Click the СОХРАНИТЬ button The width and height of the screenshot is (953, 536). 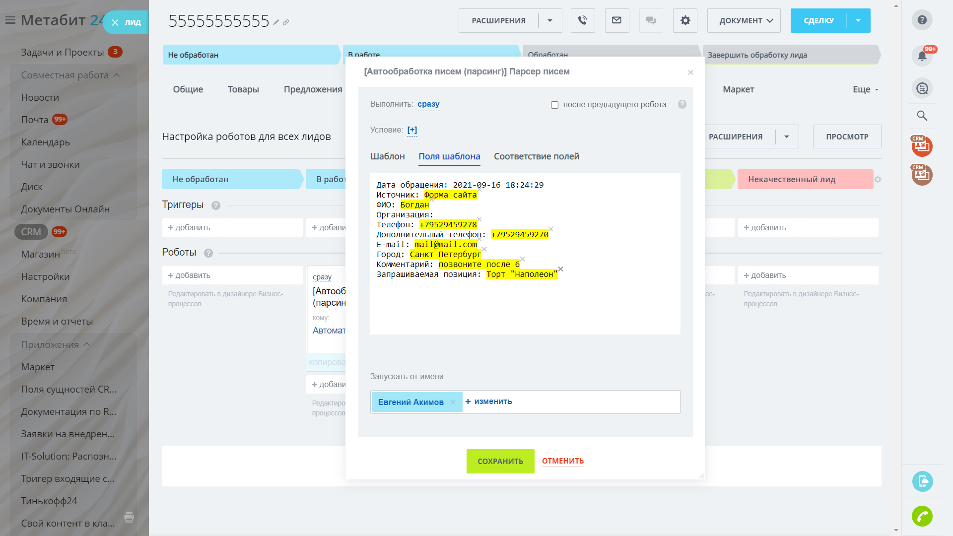click(500, 461)
